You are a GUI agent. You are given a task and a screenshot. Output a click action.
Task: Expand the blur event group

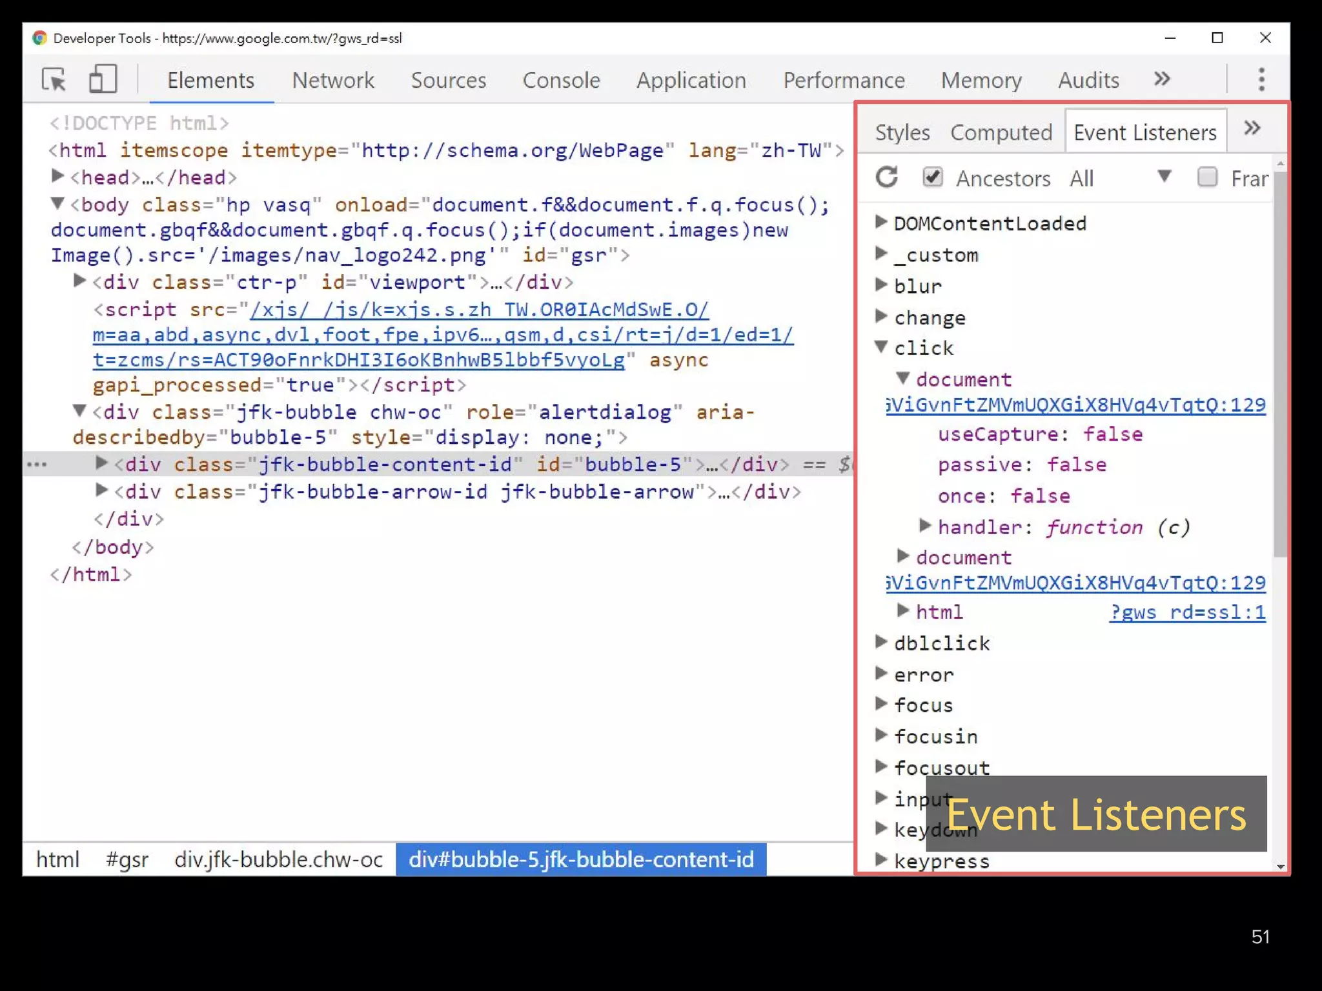tap(881, 285)
